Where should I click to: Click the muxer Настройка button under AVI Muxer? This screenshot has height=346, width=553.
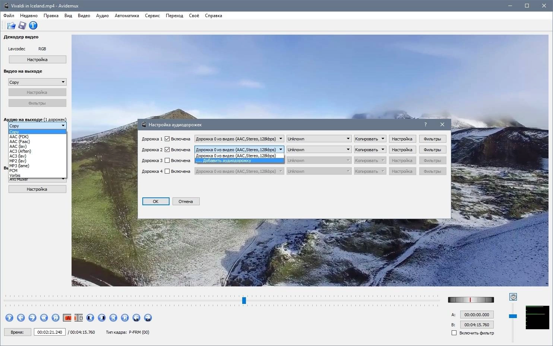pyautogui.click(x=37, y=189)
